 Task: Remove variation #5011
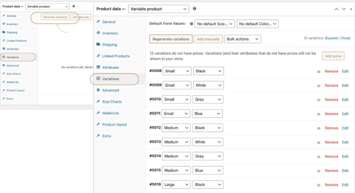[331, 114]
